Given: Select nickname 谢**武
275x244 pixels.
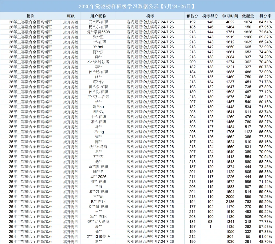Looking at the screenshot, I should pos(98,112).
